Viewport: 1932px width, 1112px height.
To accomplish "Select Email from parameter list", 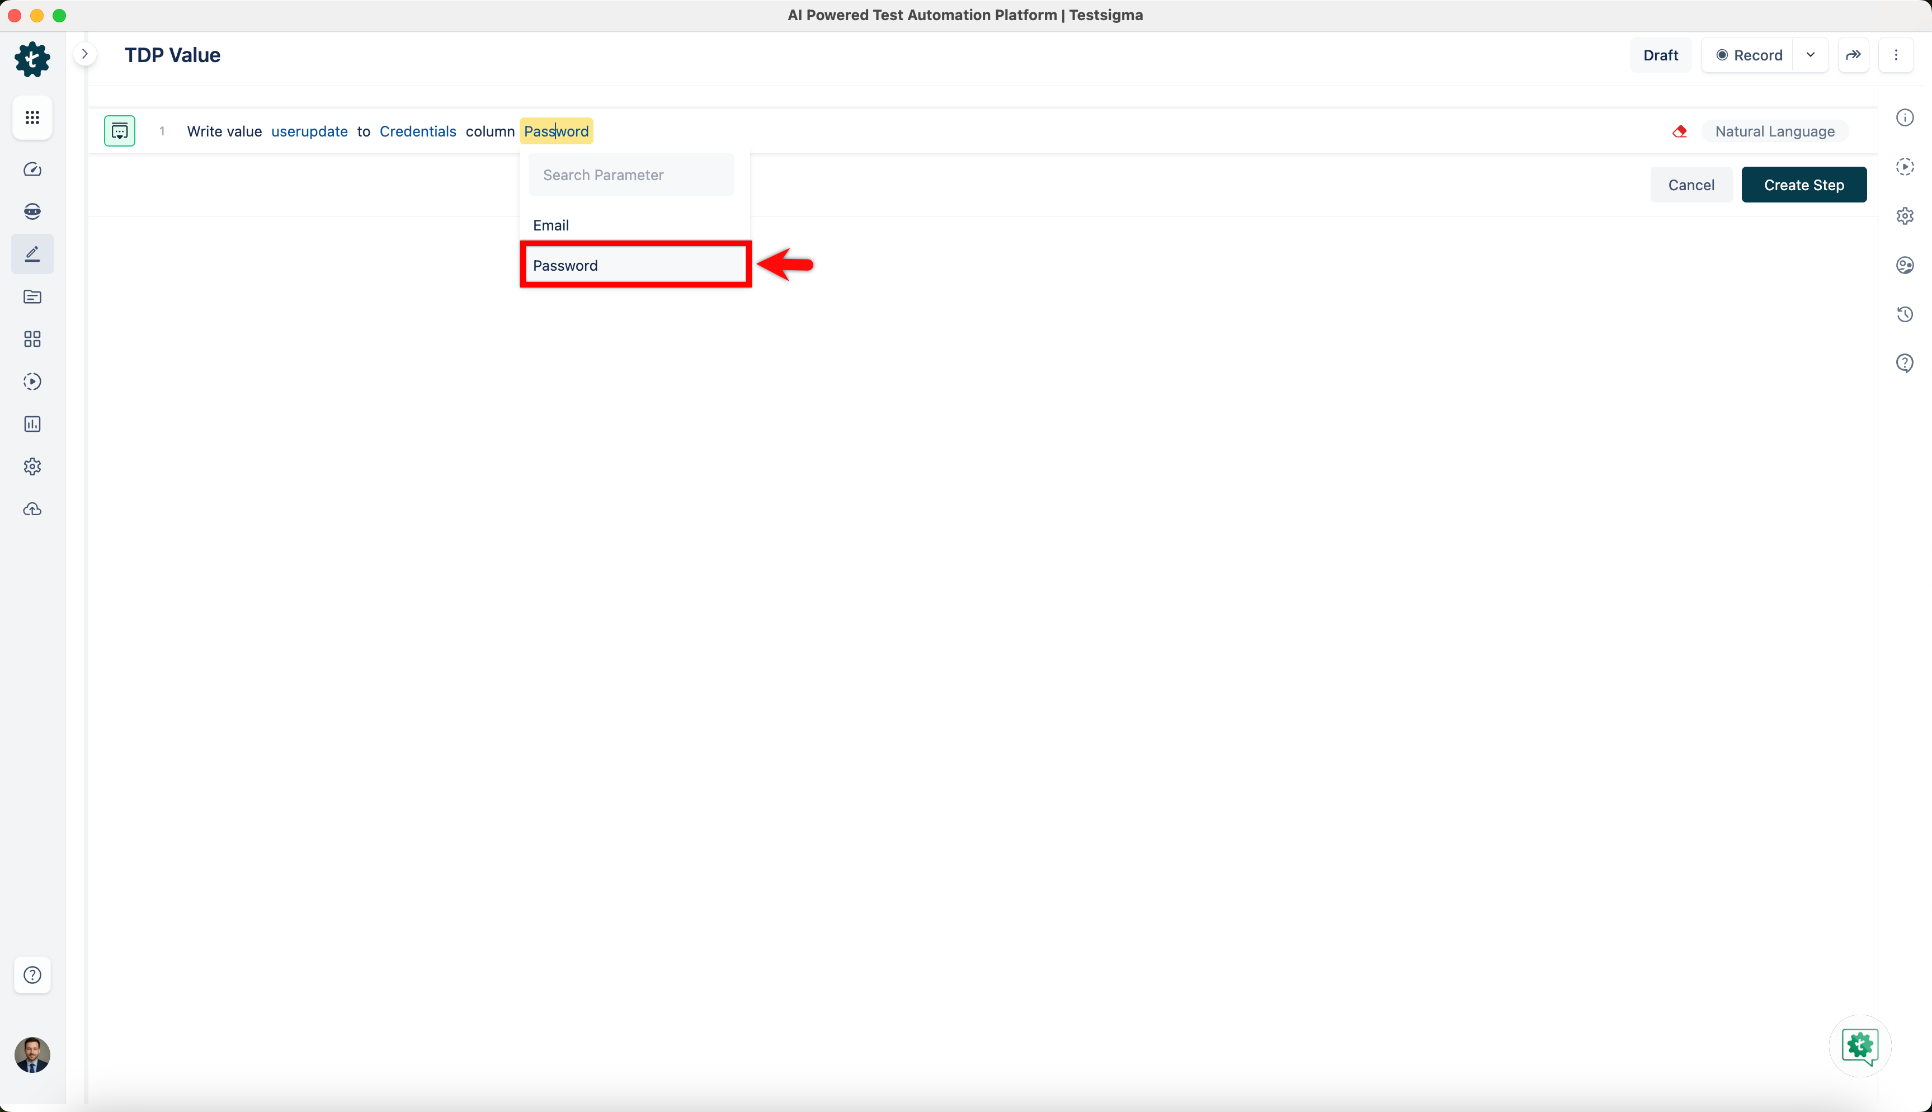I will [x=552, y=225].
